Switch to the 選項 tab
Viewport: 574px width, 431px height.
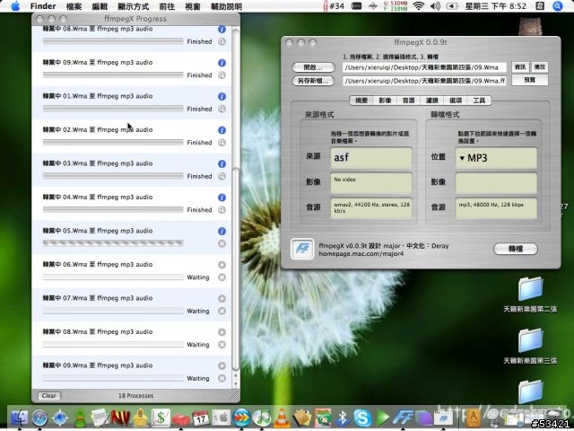click(456, 101)
